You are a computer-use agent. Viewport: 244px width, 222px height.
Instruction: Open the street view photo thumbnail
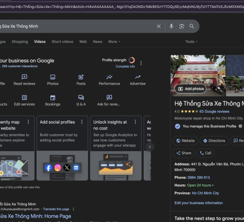tap(235, 86)
